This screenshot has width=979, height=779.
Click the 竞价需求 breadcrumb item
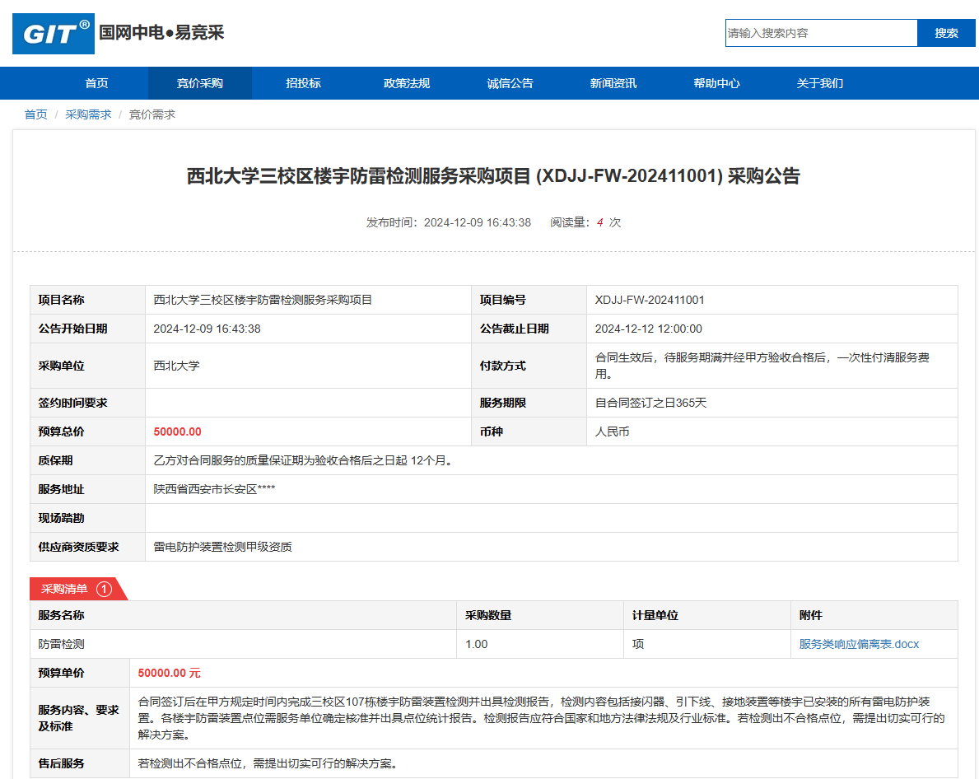point(152,114)
